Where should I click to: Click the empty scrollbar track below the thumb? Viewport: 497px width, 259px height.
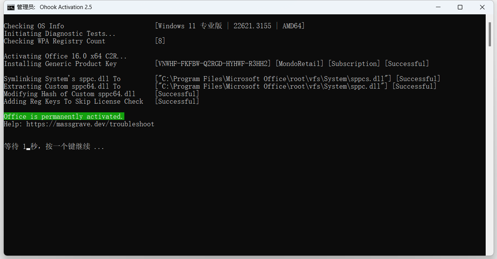[x=490, y=151]
